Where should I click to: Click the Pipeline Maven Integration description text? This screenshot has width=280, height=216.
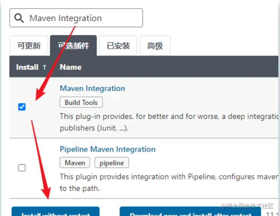[169, 182]
